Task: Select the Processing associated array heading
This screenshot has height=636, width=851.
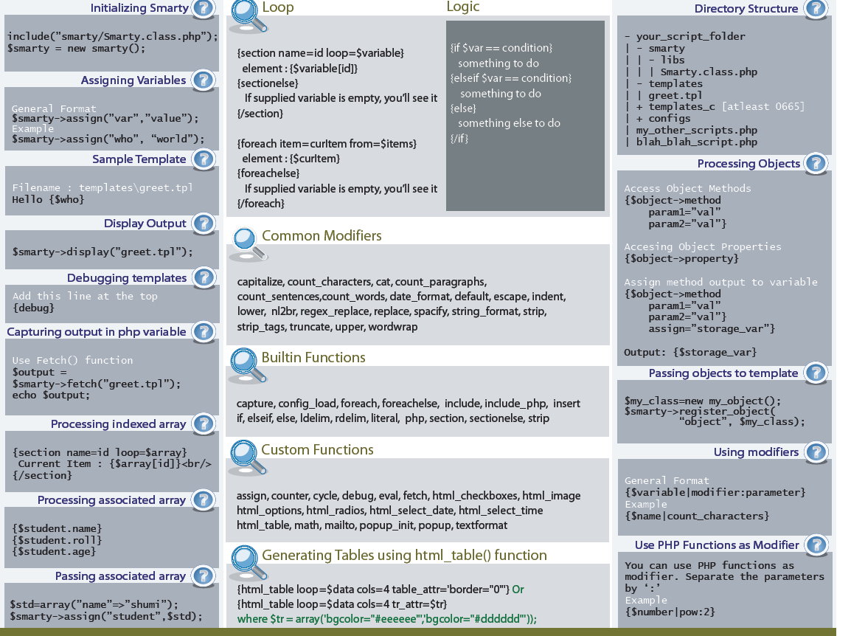Action: [x=112, y=500]
